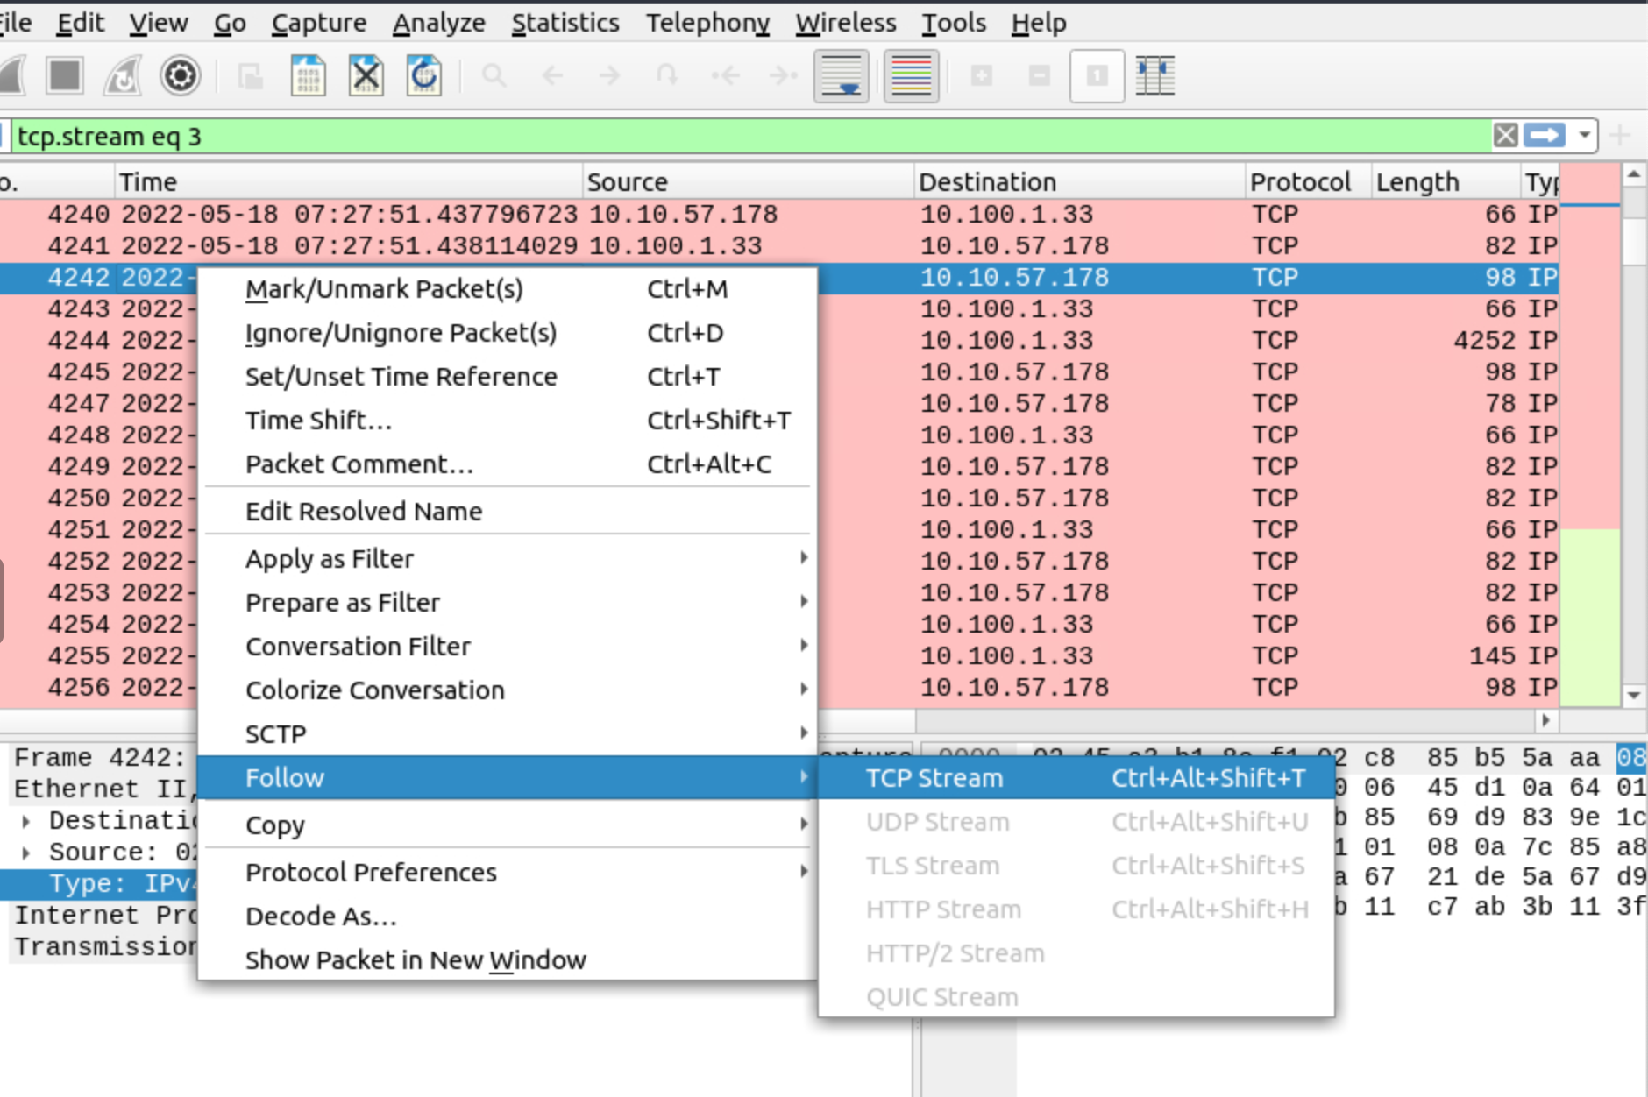
Task: Open the SCTP submenu
Action: (x=508, y=734)
